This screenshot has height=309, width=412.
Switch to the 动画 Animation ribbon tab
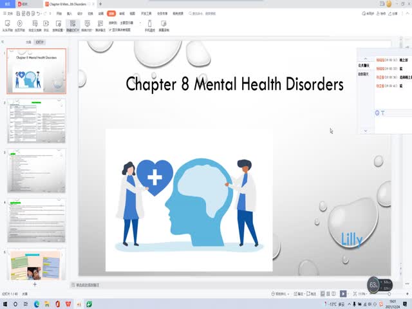[101, 14]
